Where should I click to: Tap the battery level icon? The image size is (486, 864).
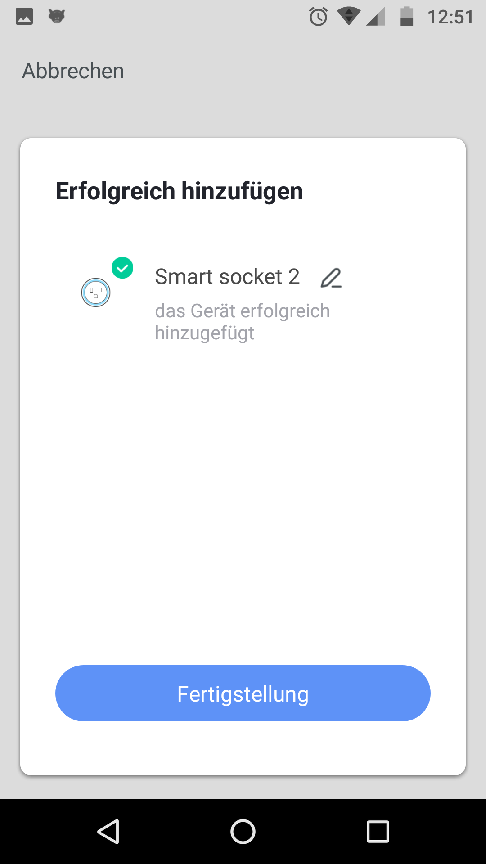tap(407, 17)
